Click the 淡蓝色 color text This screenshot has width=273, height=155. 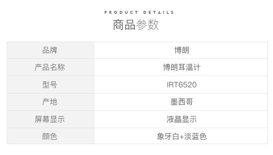(195, 136)
